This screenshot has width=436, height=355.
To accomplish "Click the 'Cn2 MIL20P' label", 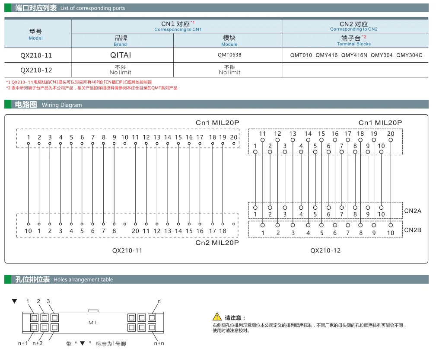I will [217, 243].
